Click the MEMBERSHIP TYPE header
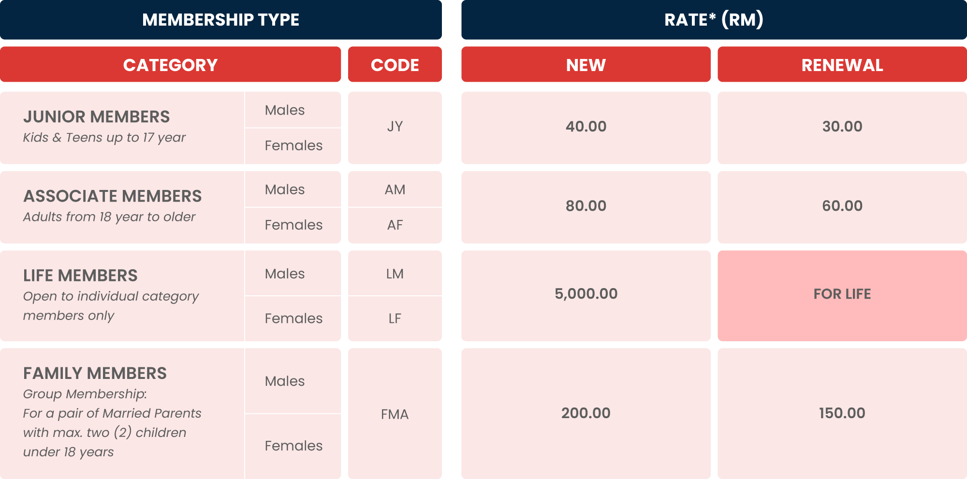Viewport: 967px width, 479px height. point(221,20)
